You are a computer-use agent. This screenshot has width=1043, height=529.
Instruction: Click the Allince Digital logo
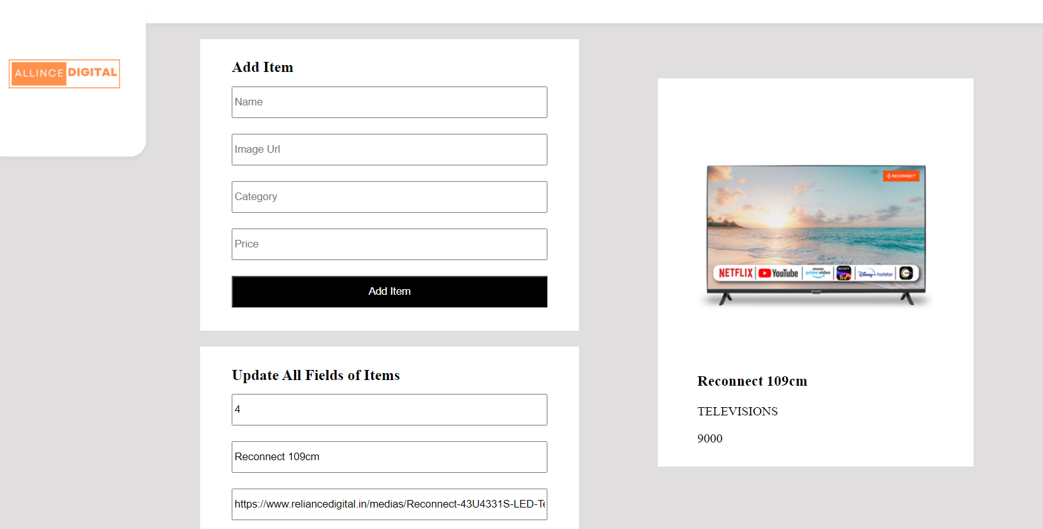(64, 74)
